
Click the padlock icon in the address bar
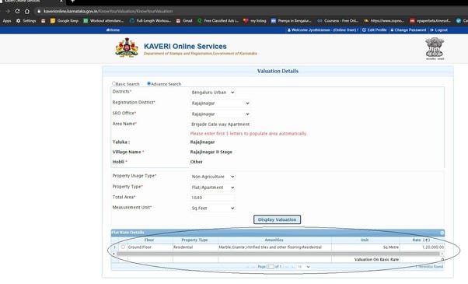click(x=39, y=11)
